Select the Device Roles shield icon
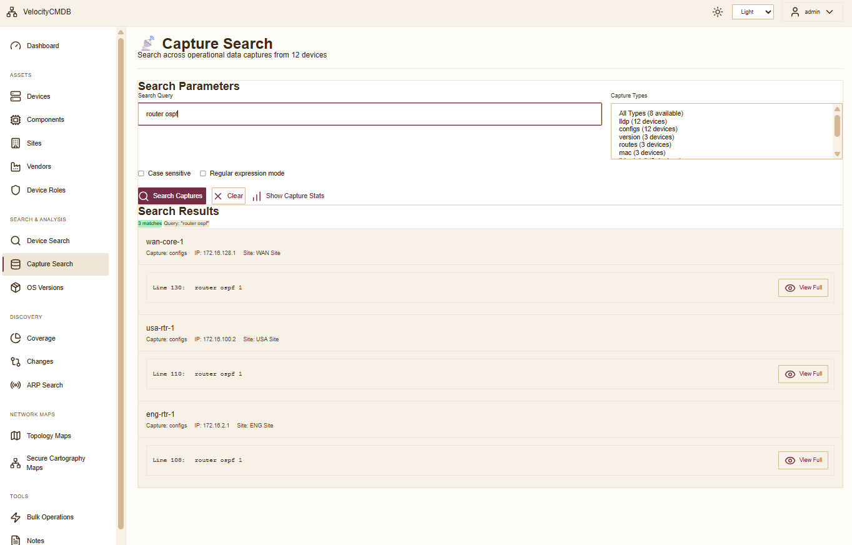The height and width of the screenshot is (545, 852). click(x=16, y=190)
